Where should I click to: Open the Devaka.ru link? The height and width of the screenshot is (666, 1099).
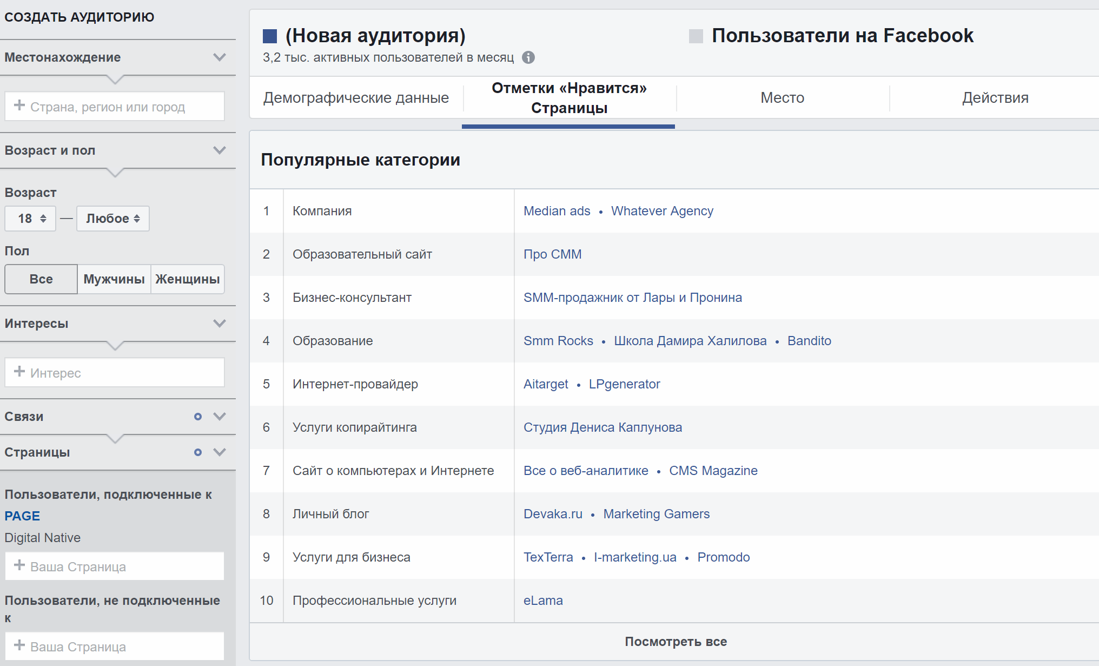point(553,514)
